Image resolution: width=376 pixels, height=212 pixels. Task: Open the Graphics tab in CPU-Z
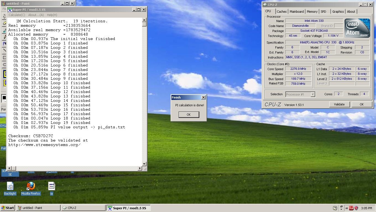click(338, 12)
